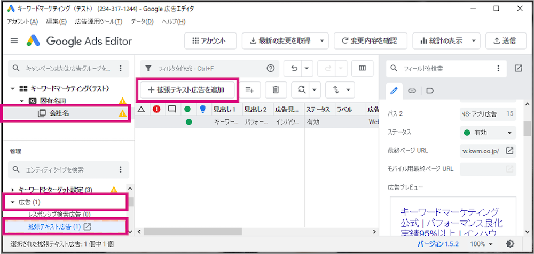Image resolution: width=534 pixels, height=254 pixels.
Task: Click the import/export arrows icon
Action: (336, 89)
